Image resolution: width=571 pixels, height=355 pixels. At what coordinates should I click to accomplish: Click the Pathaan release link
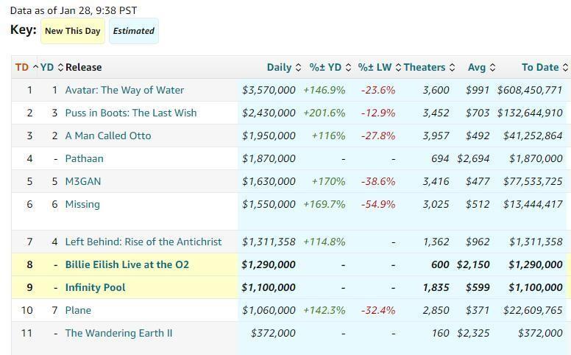(84, 158)
